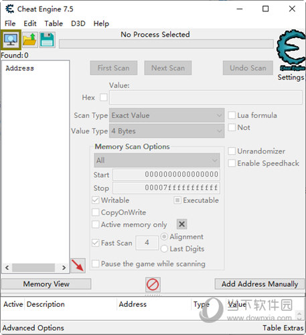
Task: Click the First Scan button
Action: [114, 68]
